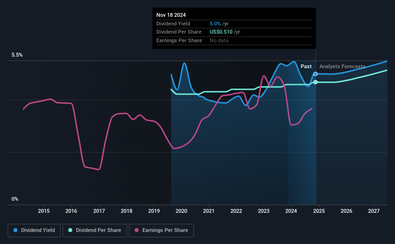Click the 2023 x-axis label

(x=264, y=211)
